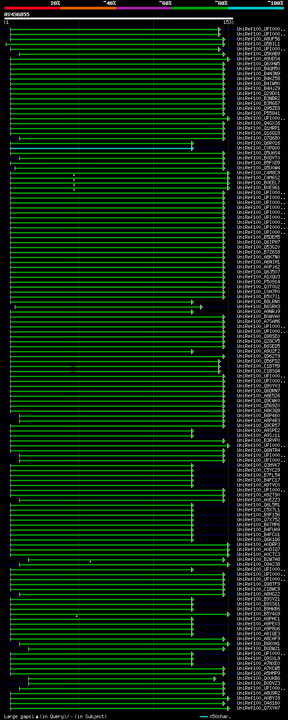Viewport: 288px width, 720px height.
Task: Click UniRef100_Q7XYA7 label
Action: (x=258, y=708)
